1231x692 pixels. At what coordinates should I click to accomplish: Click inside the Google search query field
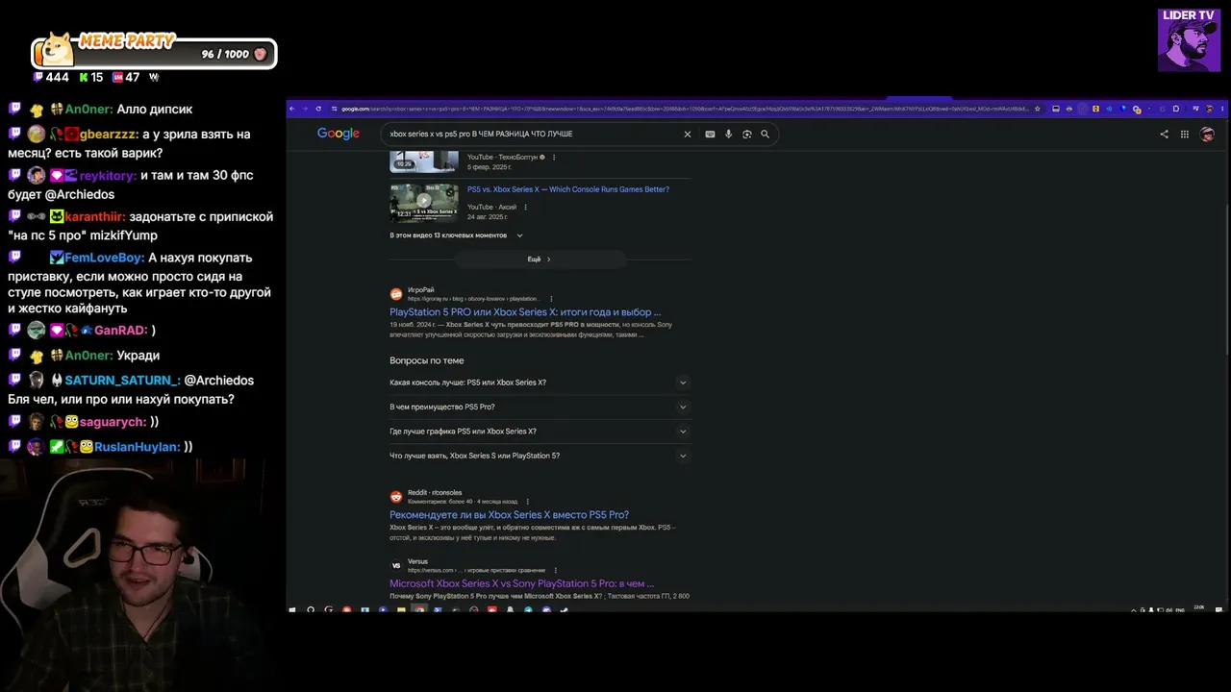tap(531, 135)
